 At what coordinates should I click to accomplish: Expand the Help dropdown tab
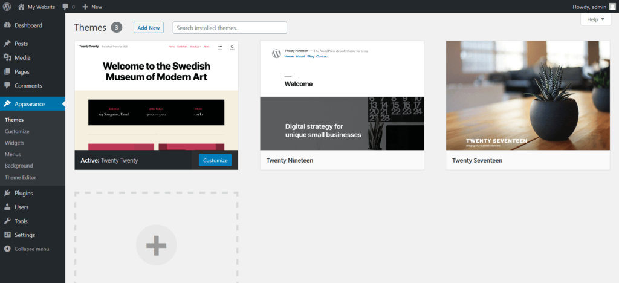pos(595,19)
